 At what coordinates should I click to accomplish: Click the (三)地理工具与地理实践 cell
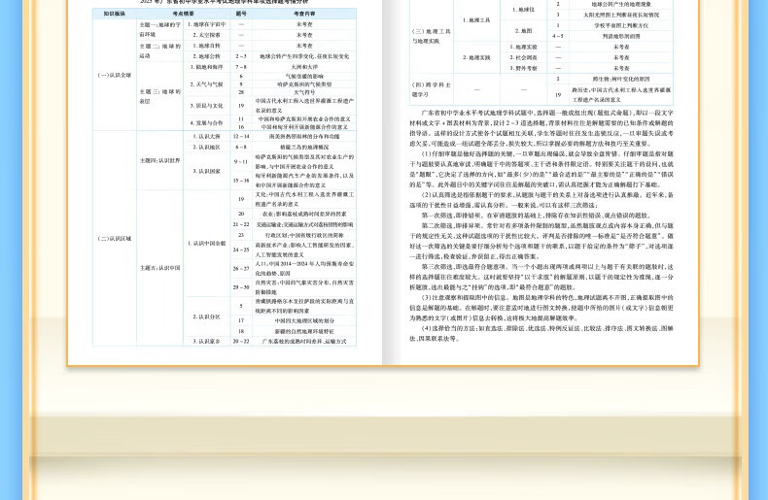pos(431,36)
